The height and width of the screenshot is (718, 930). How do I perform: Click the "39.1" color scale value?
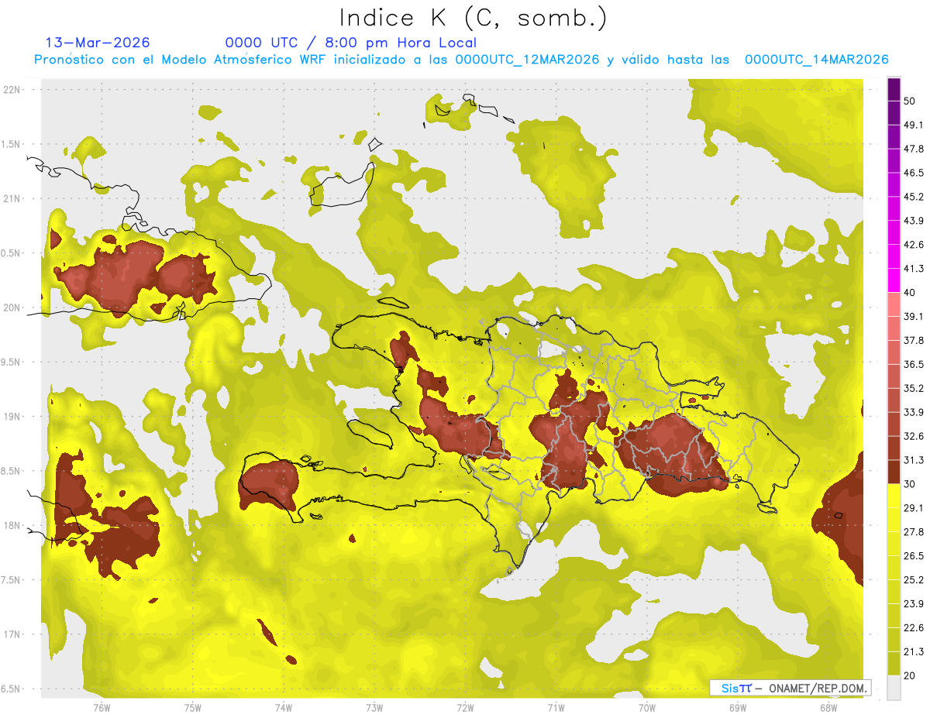[x=914, y=316]
